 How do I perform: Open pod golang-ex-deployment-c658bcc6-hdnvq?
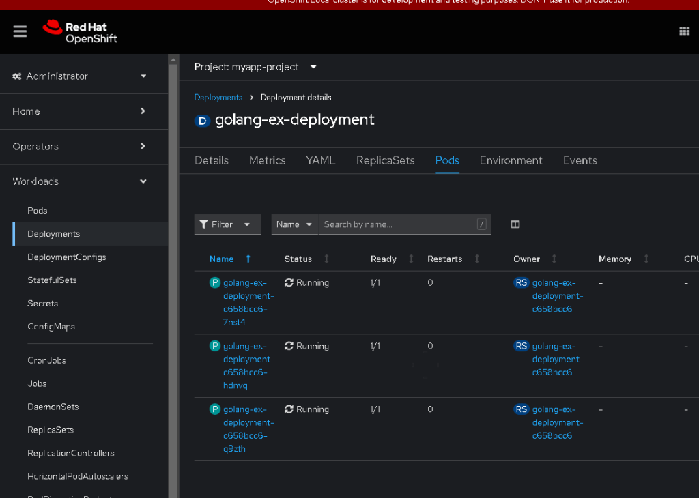(248, 365)
